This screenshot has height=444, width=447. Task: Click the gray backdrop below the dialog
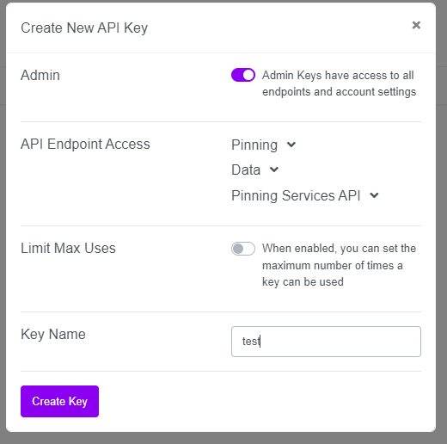click(223, 438)
